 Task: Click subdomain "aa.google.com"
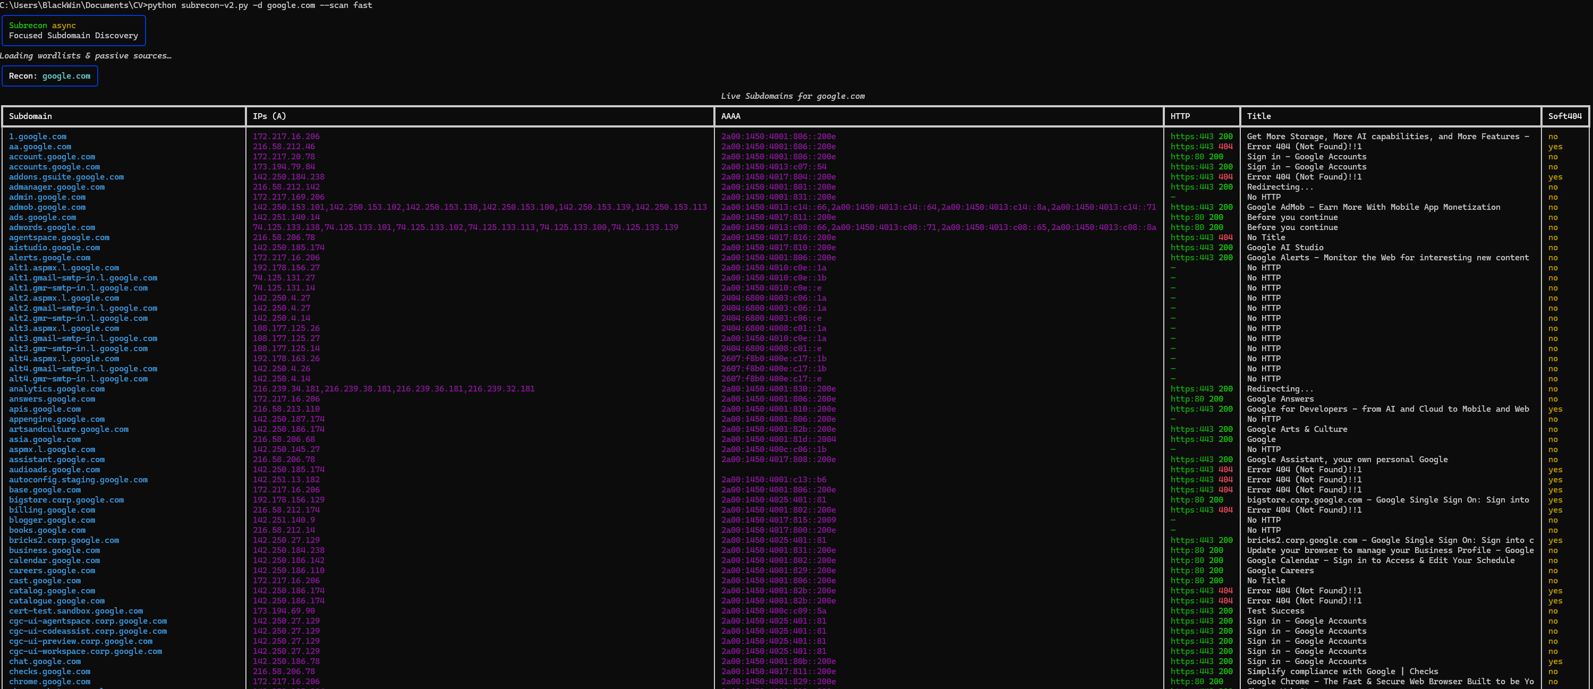[40, 147]
